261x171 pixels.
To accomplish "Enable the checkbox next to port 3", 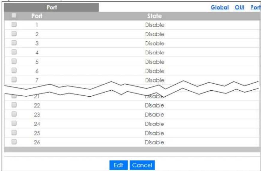I will (14, 43).
